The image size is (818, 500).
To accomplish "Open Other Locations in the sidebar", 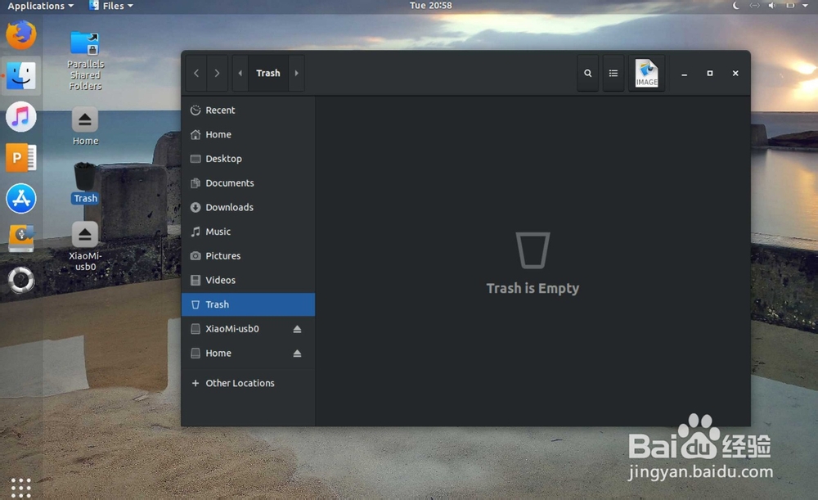I will (249, 383).
